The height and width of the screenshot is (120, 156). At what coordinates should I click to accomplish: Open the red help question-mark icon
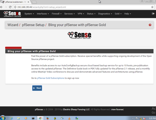(150, 25)
